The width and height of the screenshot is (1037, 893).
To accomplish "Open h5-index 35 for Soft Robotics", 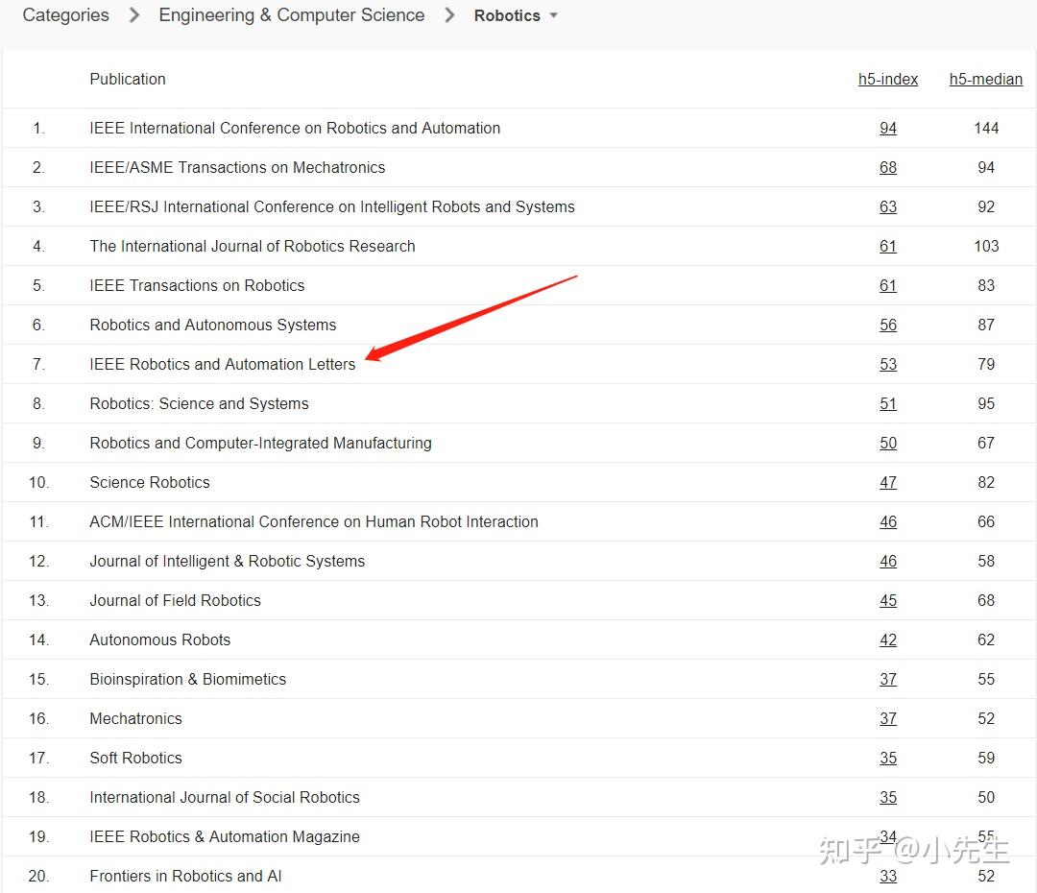I will tap(888, 758).
